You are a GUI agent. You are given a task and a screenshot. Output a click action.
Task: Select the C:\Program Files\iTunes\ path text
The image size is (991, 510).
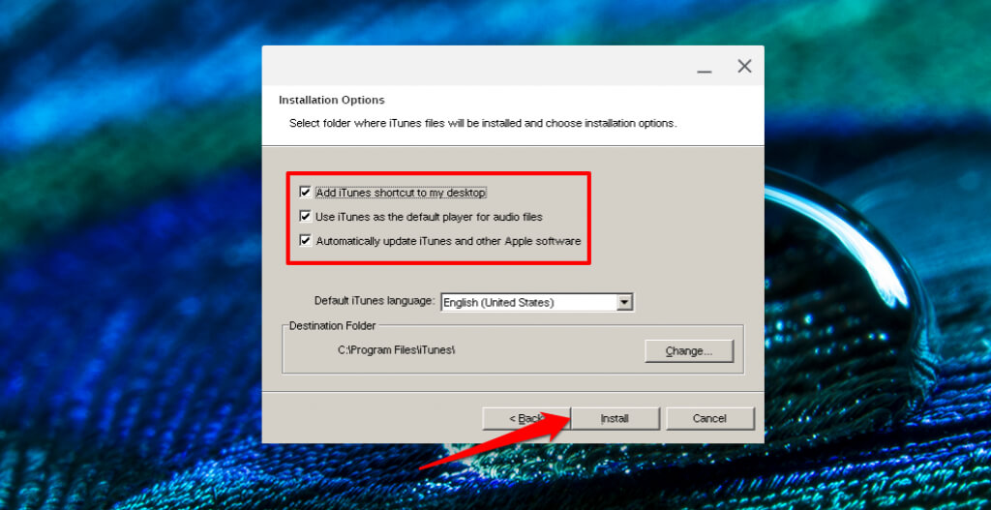click(397, 349)
